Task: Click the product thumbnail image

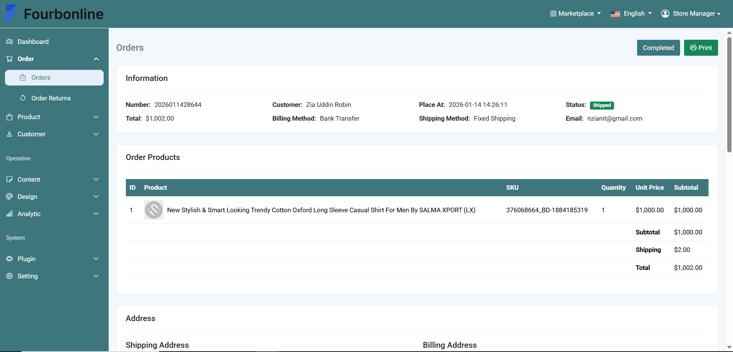Action: (154, 210)
